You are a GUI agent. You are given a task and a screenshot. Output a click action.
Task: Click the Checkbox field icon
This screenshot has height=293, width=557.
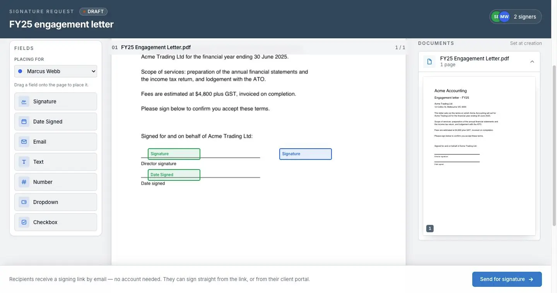coord(24,222)
